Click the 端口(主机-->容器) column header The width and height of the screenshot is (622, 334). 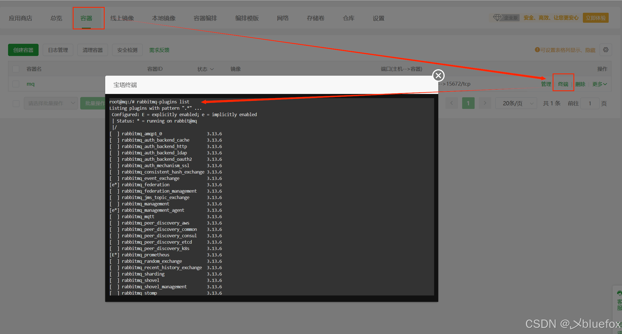pos(402,69)
